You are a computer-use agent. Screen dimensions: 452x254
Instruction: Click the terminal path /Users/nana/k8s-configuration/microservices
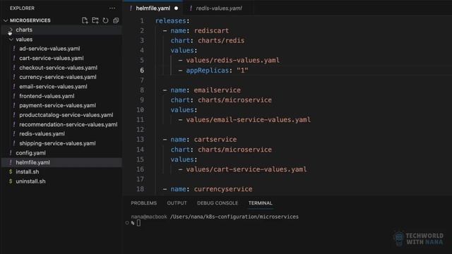(x=234, y=217)
